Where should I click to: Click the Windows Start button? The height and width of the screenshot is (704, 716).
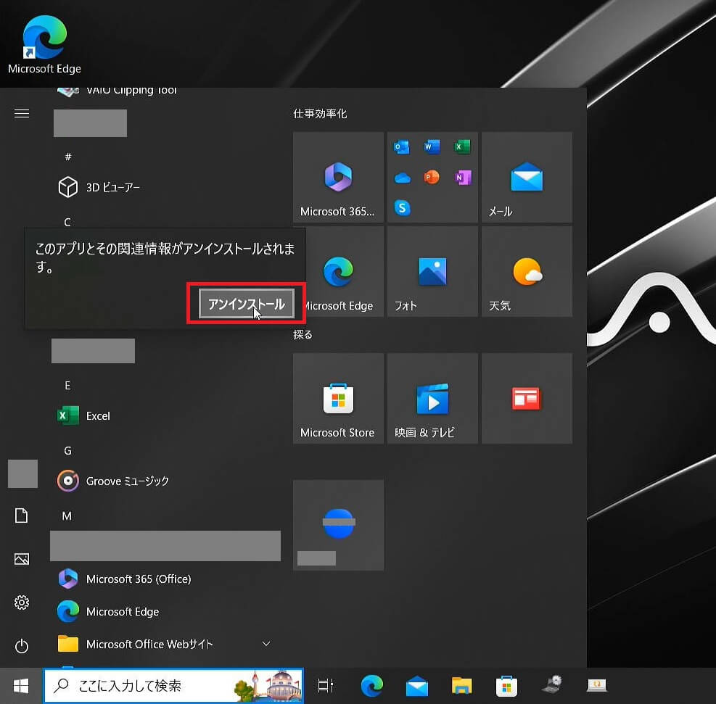(21, 685)
